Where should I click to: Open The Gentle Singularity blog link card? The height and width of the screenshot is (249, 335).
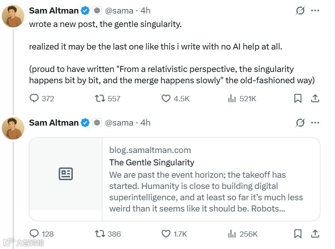pos(174,179)
